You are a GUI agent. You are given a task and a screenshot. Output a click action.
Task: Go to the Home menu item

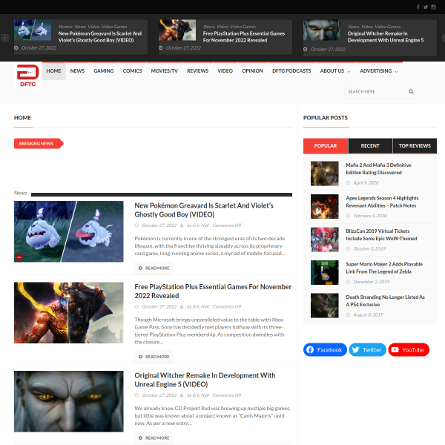(53, 71)
